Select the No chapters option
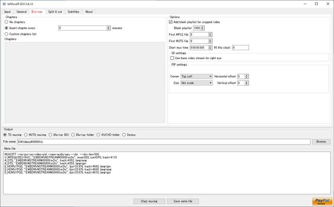Image resolution: width=334 pixels, height=207 pixels. coord(6,22)
